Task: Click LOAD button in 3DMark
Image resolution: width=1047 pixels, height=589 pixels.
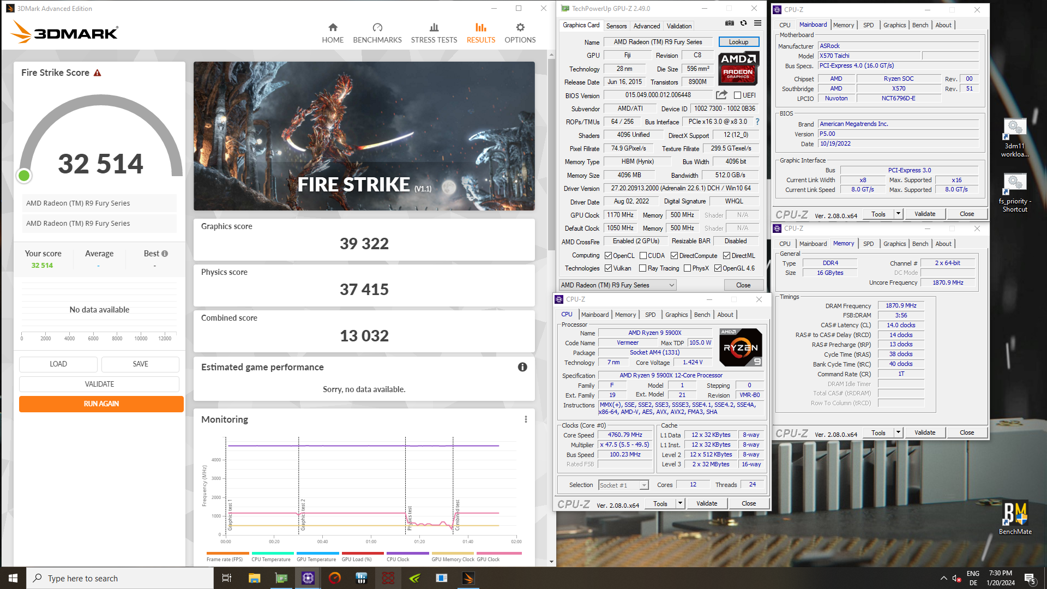Action: coord(58,364)
